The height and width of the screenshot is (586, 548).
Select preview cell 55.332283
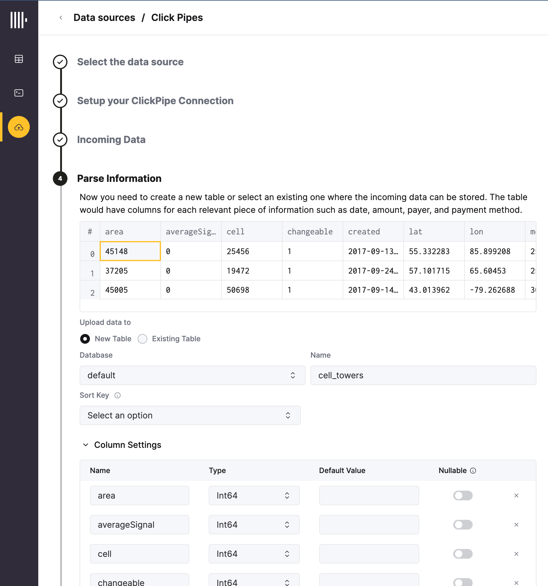pos(434,251)
